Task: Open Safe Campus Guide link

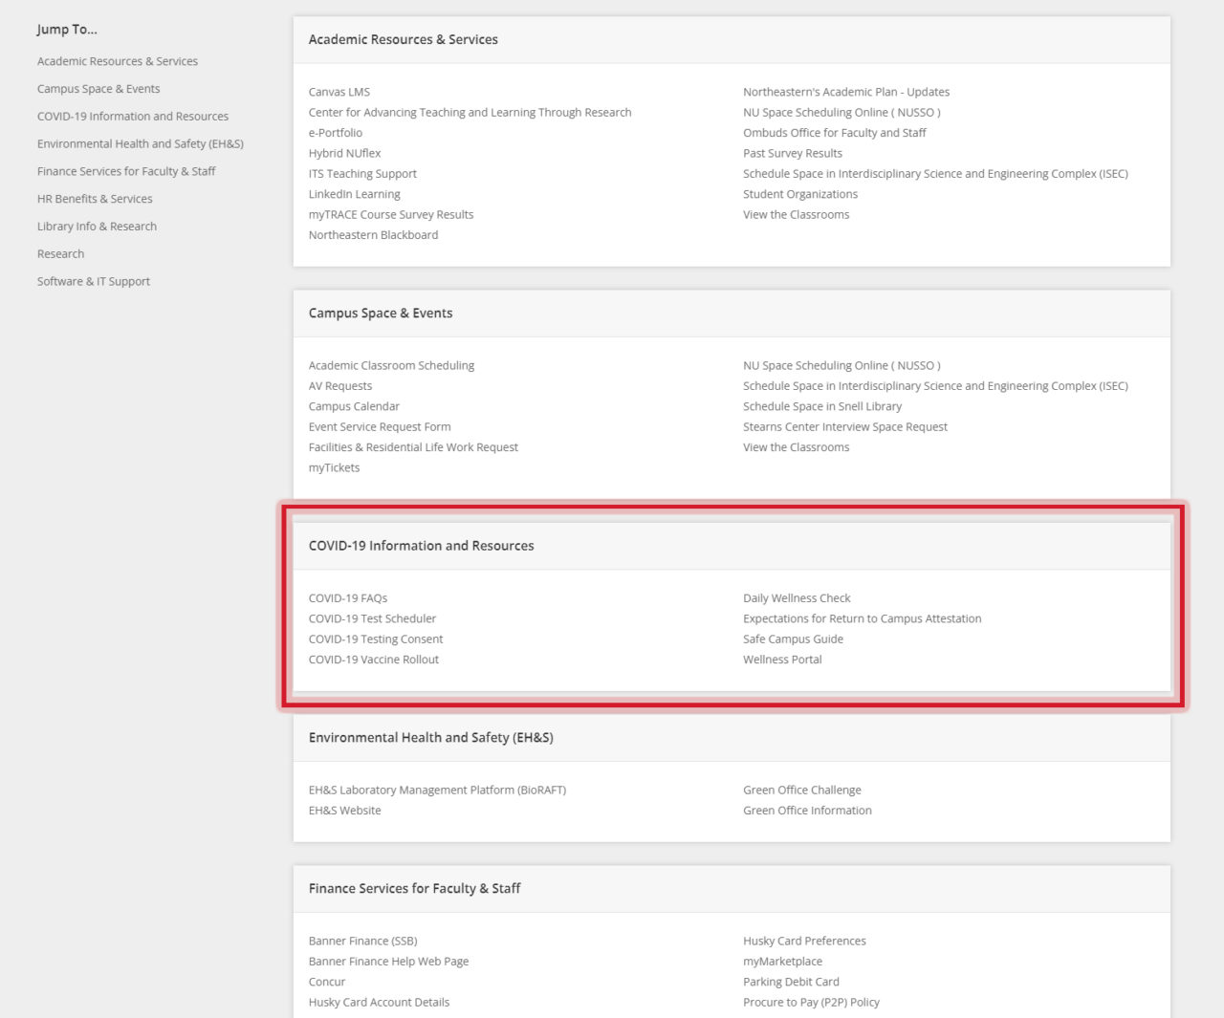Action: [793, 639]
